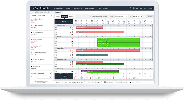Click the dirty-room status icon for room 201
This screenshot has width=184, height=101.
[71, 28]
